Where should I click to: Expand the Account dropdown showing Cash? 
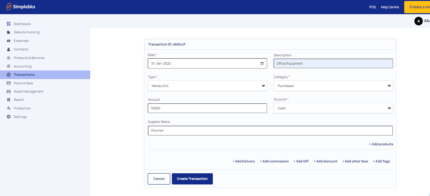[x=333, y=108]
